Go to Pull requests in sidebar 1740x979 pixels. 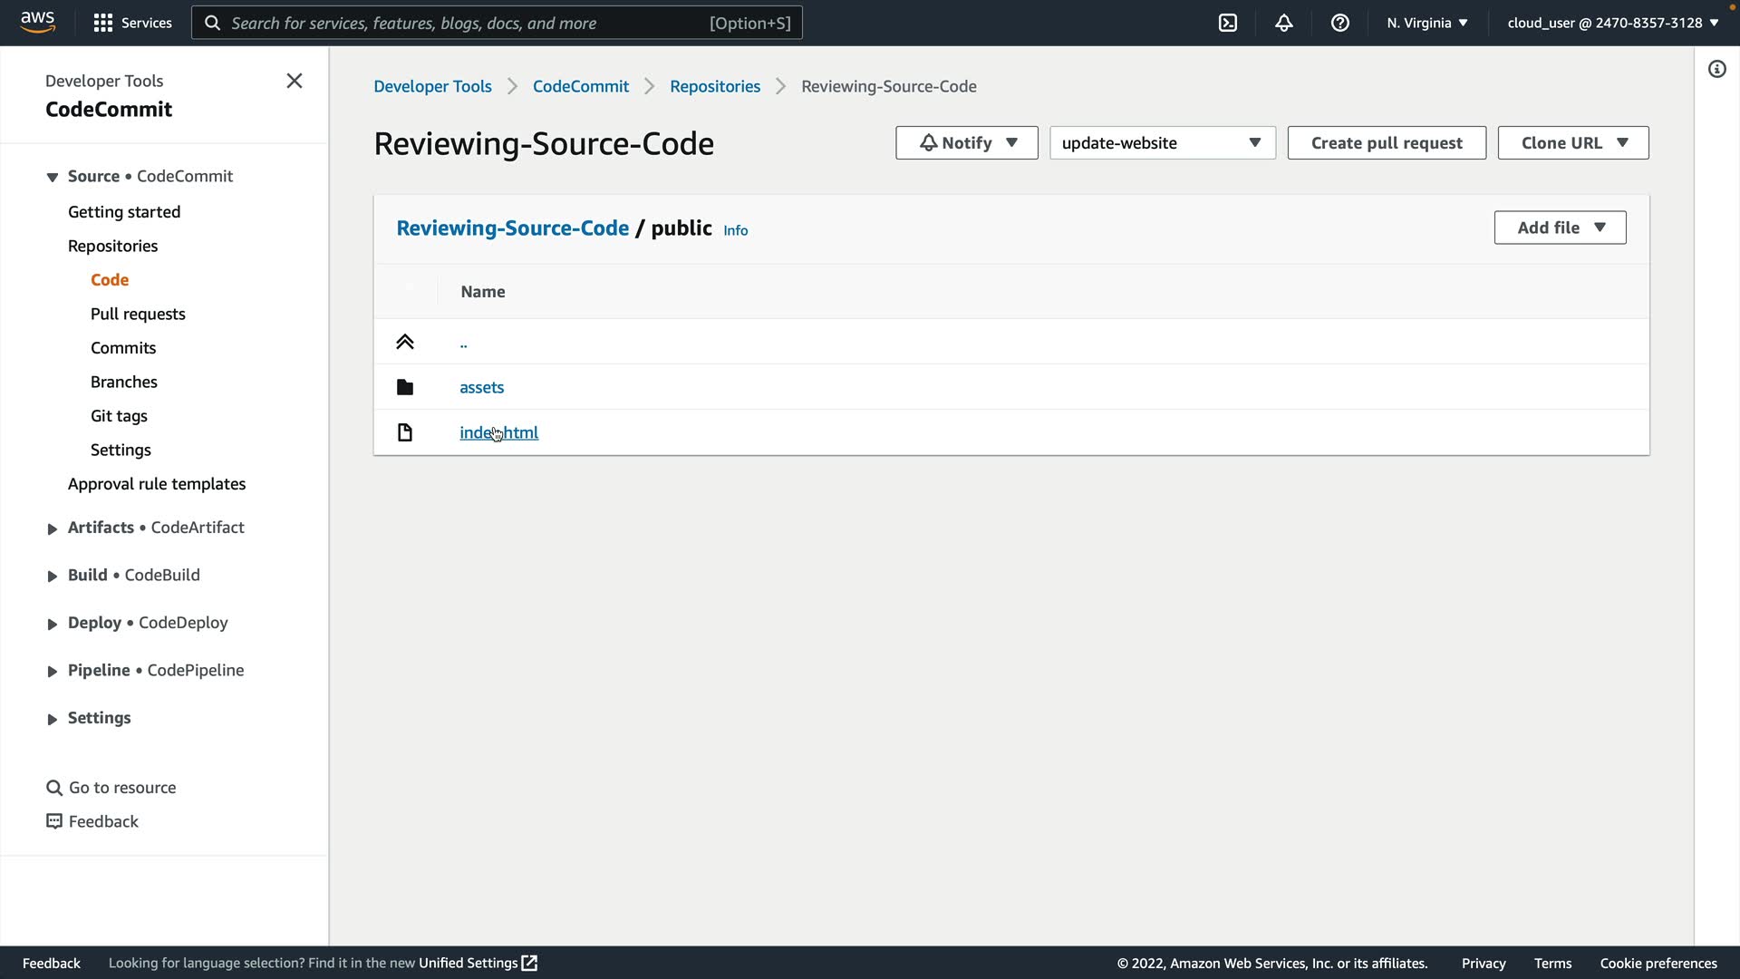[x=138, y=314]
